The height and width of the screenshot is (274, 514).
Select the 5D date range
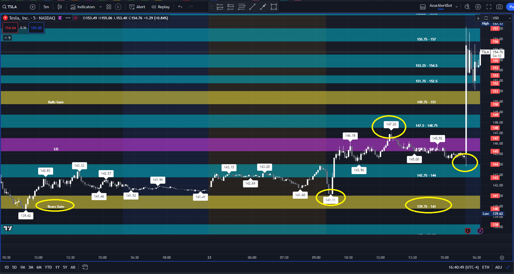14,267
